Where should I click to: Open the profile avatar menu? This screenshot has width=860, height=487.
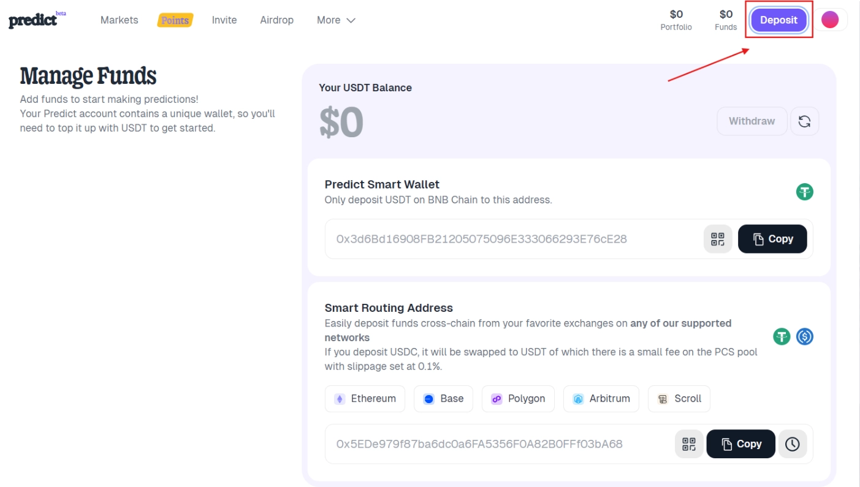point(829,20)
